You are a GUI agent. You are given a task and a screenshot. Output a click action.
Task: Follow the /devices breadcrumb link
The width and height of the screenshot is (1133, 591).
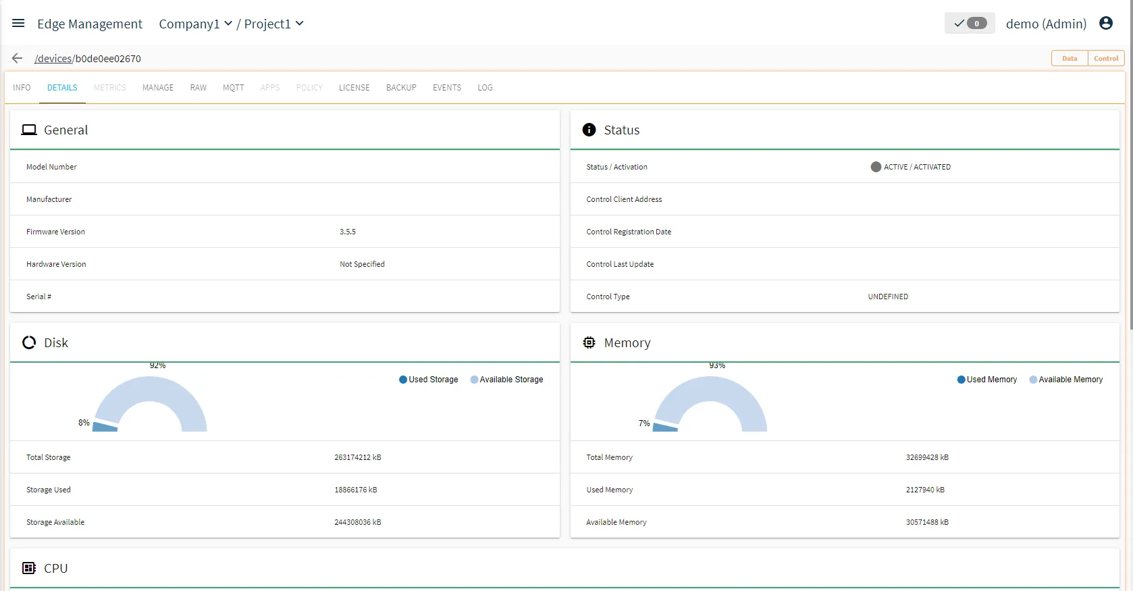[x=53, y=59]
